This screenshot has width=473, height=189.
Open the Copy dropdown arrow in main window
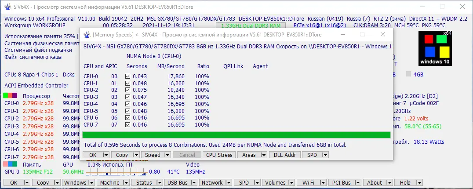point(56,183)
